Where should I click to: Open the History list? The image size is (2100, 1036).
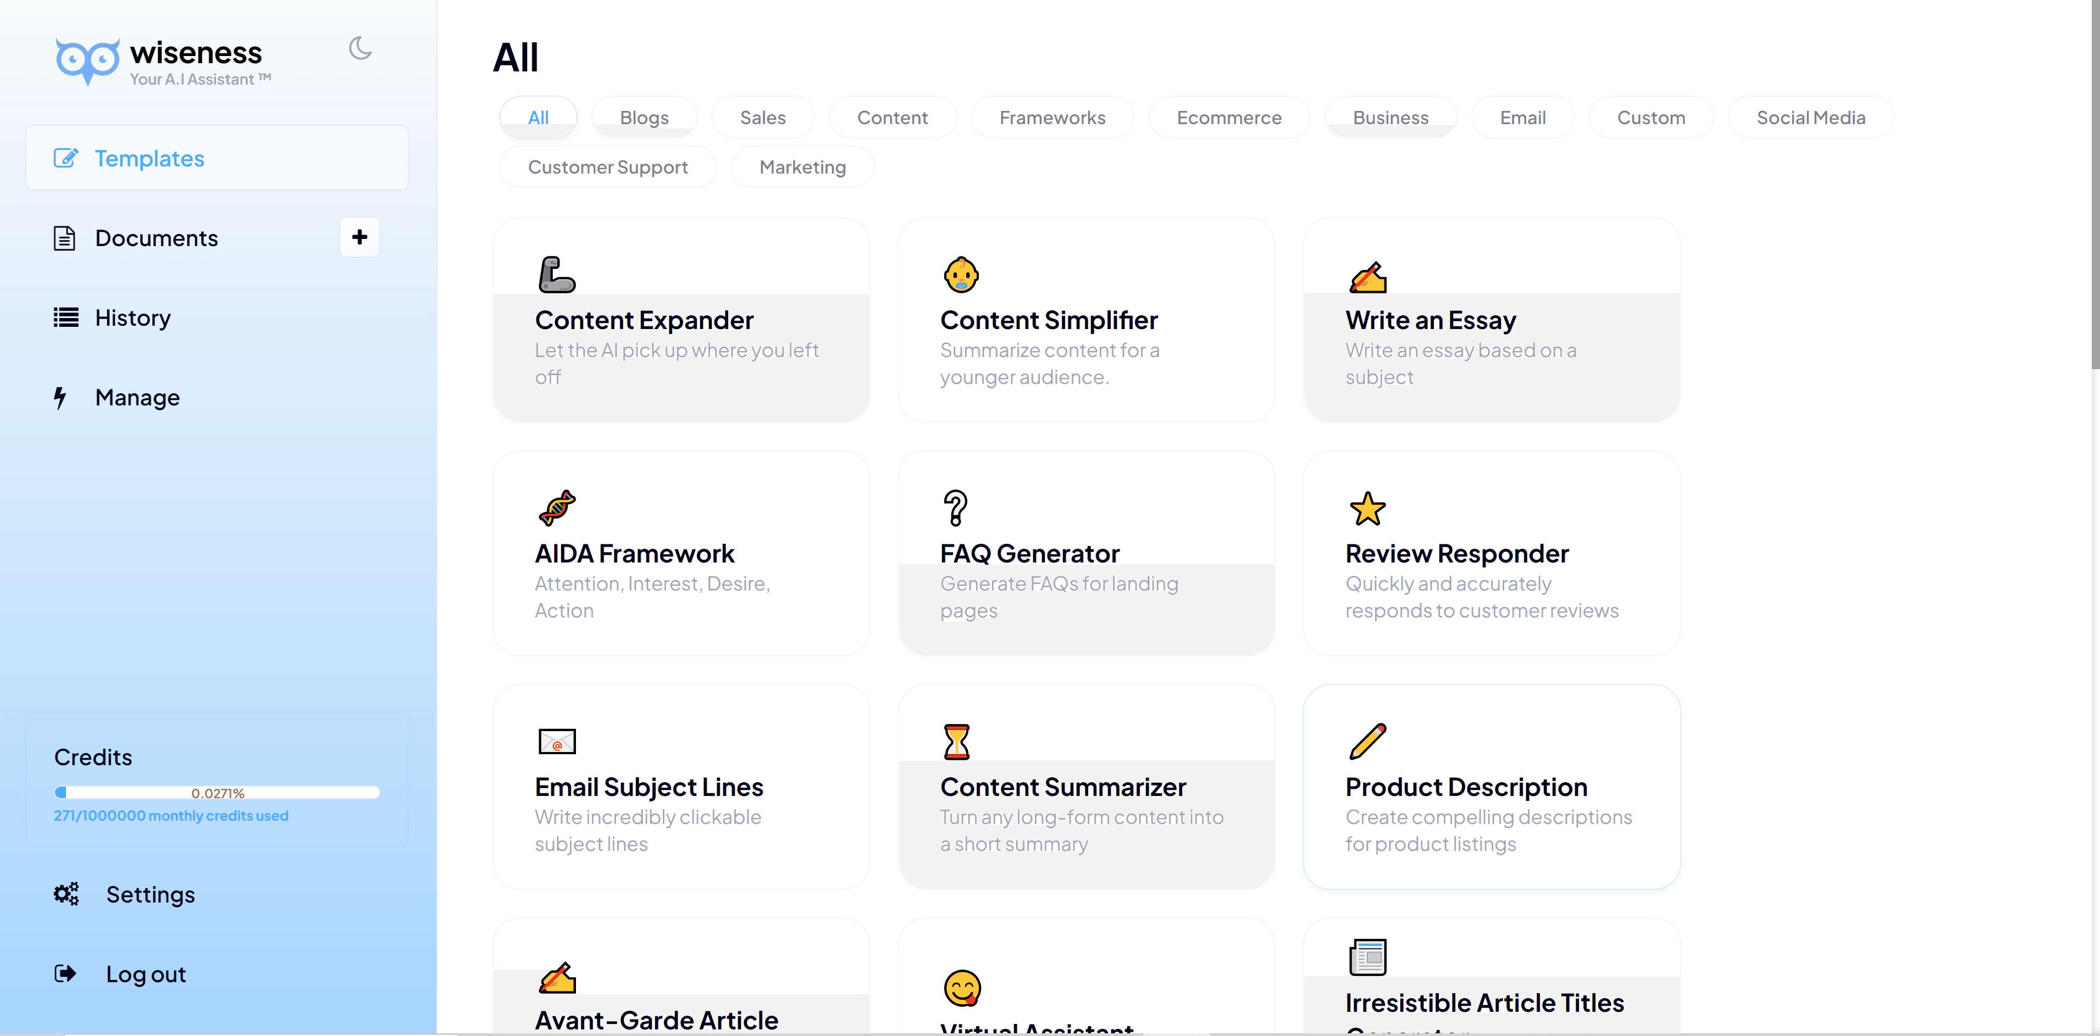(x=132, y=318)
